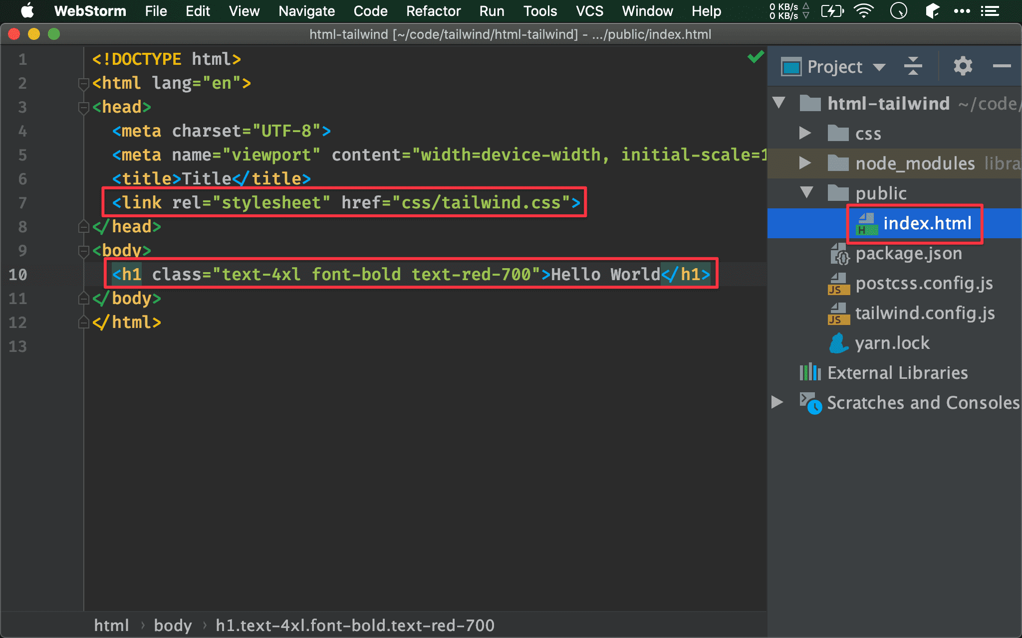Click the tailwind.config.js JS file icon
The height and width of the screenshot is (638, 1022).
point(838,314)
